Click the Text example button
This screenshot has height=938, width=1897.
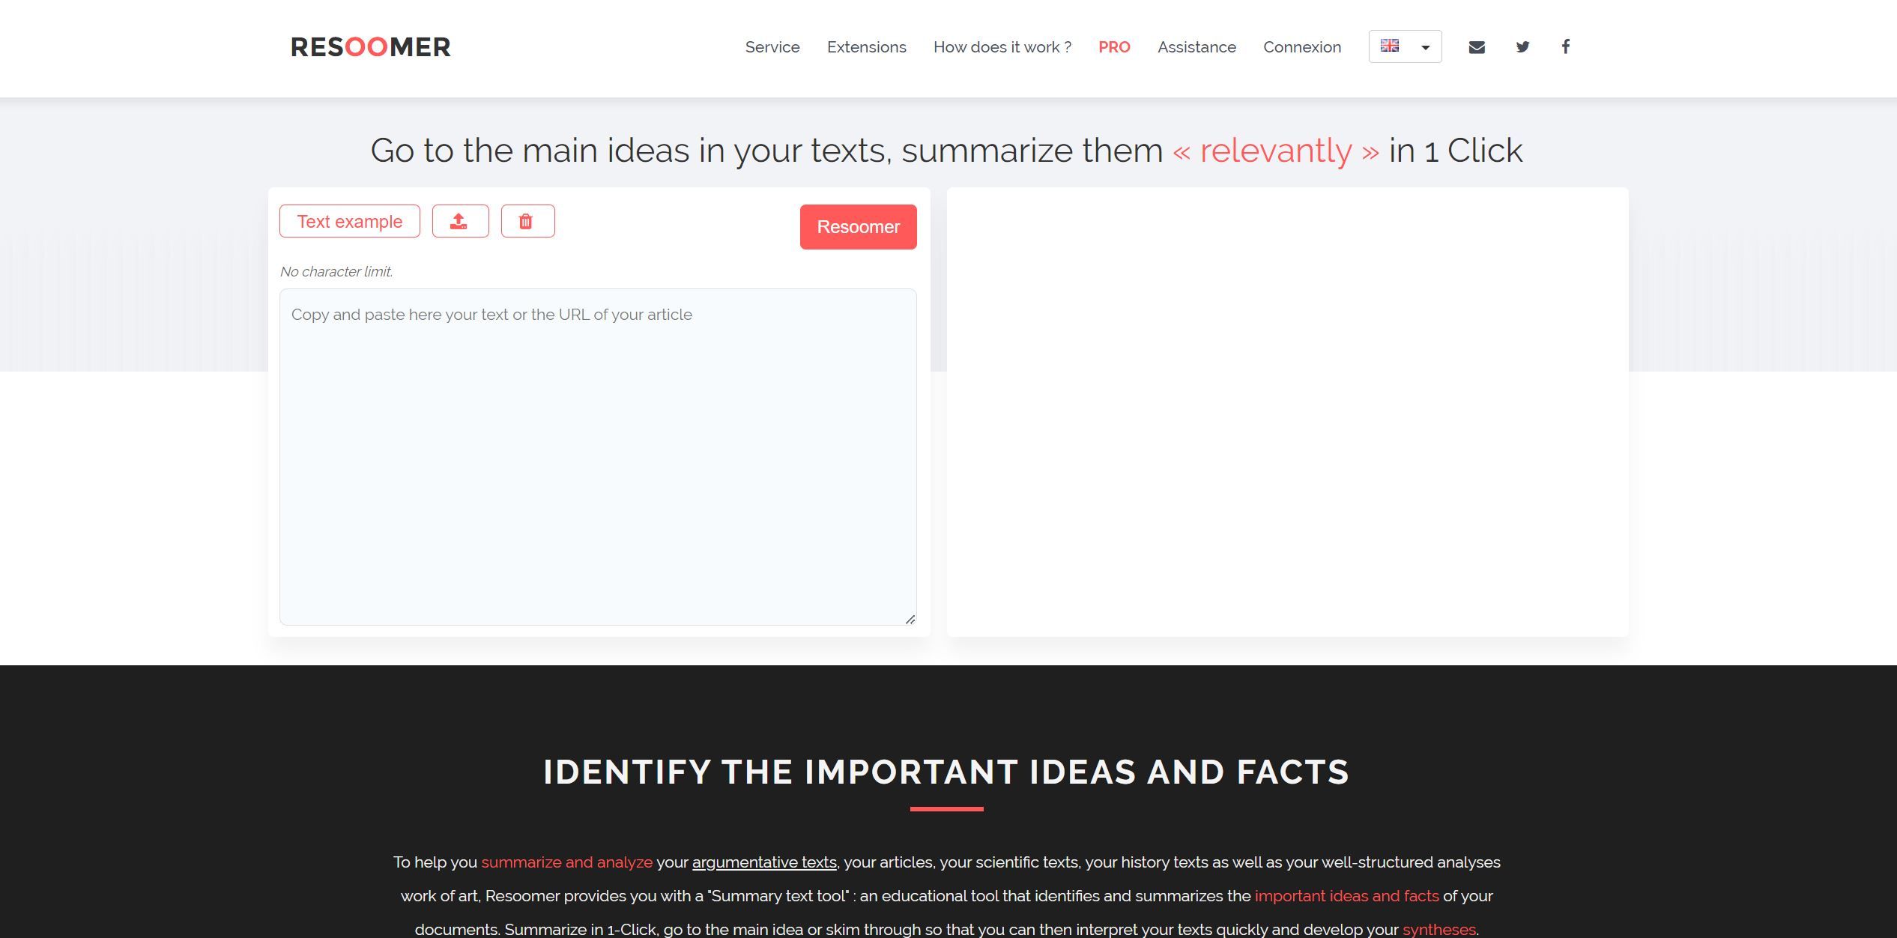(x=350, y=222)
